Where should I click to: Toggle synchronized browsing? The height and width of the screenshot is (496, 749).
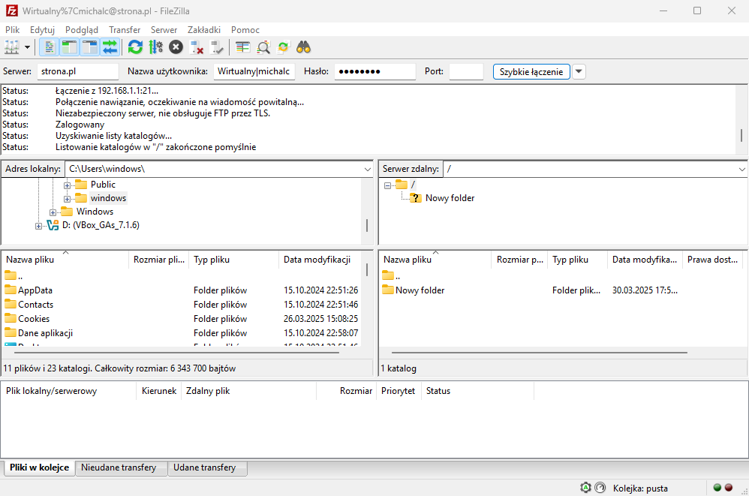tap(283, 47)
